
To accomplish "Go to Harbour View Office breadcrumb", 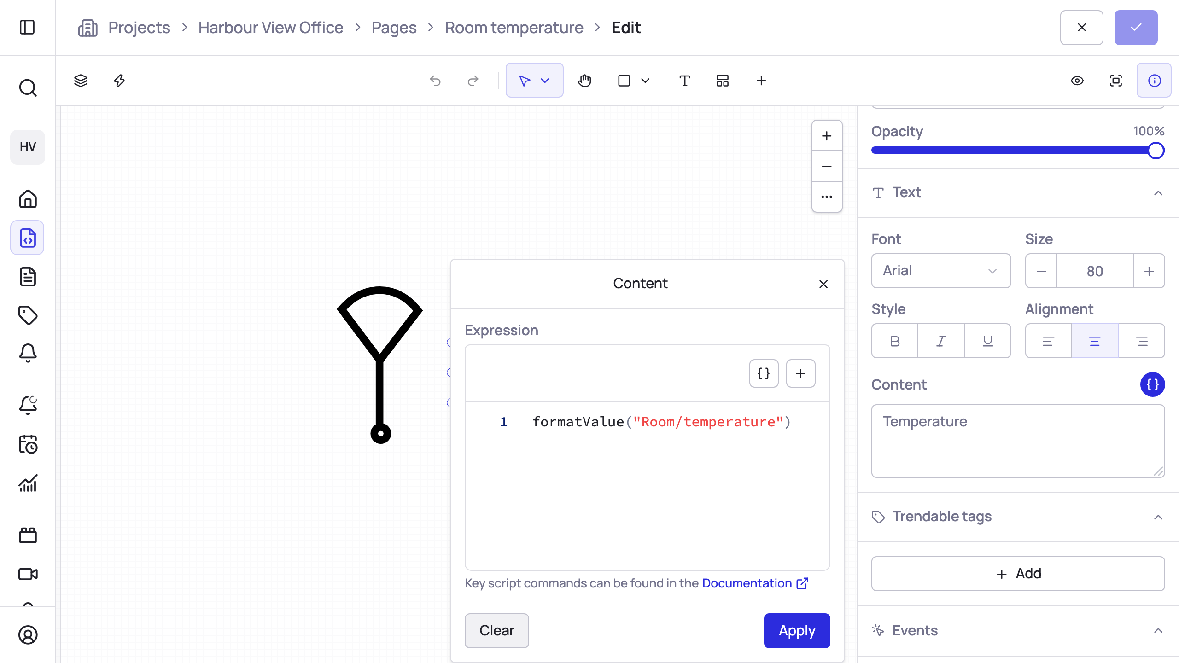I will click(271, 28).
